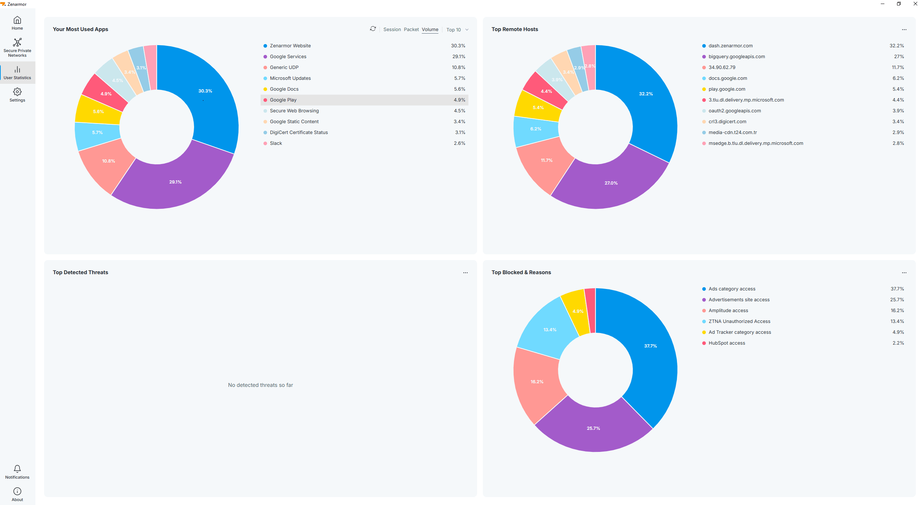
Task: Click Amplitude access legend entry
Action: (803, 311)
